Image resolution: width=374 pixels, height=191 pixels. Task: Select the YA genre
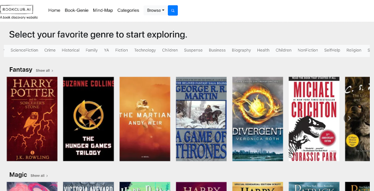coord(107,50)
